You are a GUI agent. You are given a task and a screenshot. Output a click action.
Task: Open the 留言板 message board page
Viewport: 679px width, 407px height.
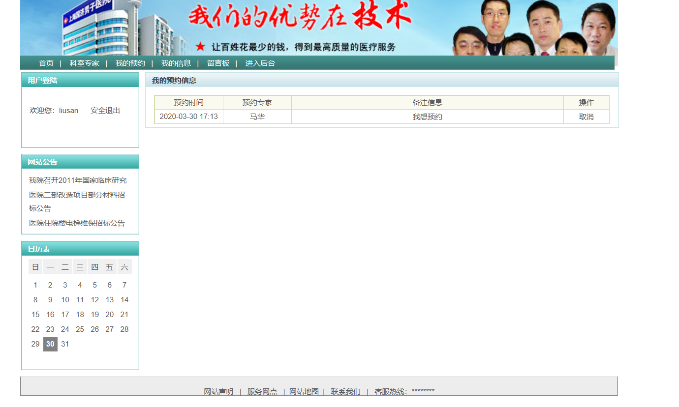(x=218, y=63)
